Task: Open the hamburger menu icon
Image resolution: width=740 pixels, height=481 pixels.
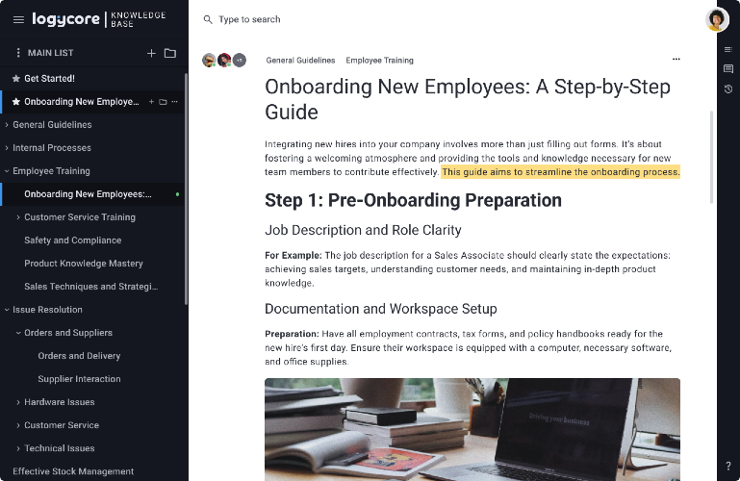Action: (x=18, y=19)
